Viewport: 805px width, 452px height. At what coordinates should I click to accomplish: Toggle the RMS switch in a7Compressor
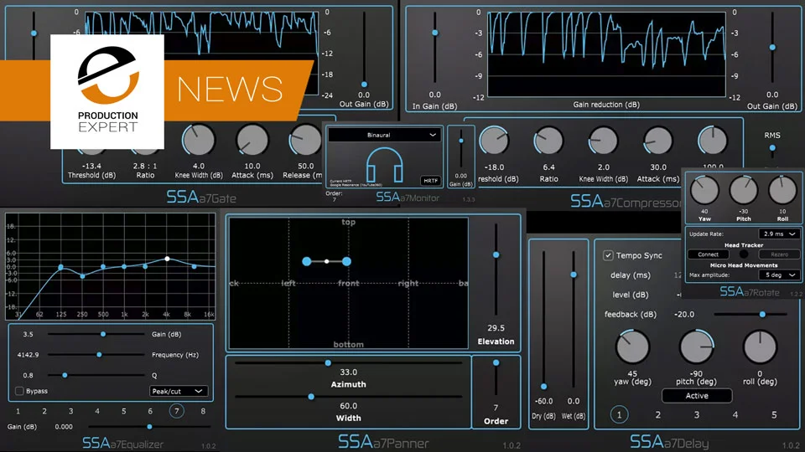pos(772,148)
